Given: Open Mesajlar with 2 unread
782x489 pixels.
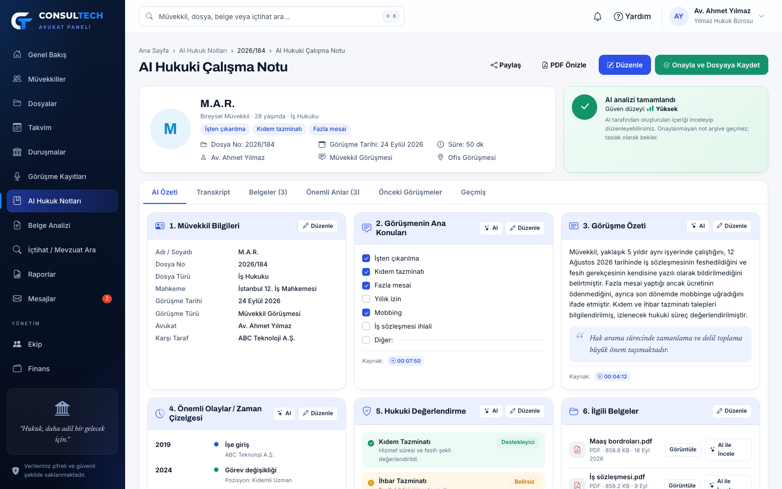Looking at the screenshot, I should [x=62, y=299].
